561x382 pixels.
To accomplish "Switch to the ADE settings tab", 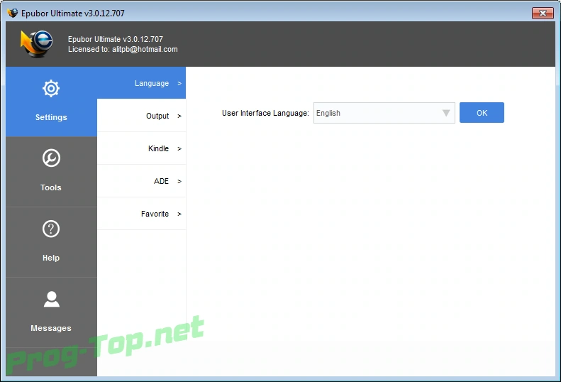I will pos(141,181).
